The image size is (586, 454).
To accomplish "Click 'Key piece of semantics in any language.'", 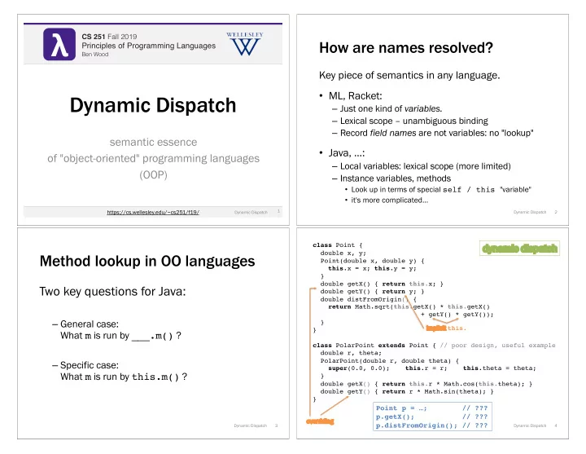I will click(409, 75).
